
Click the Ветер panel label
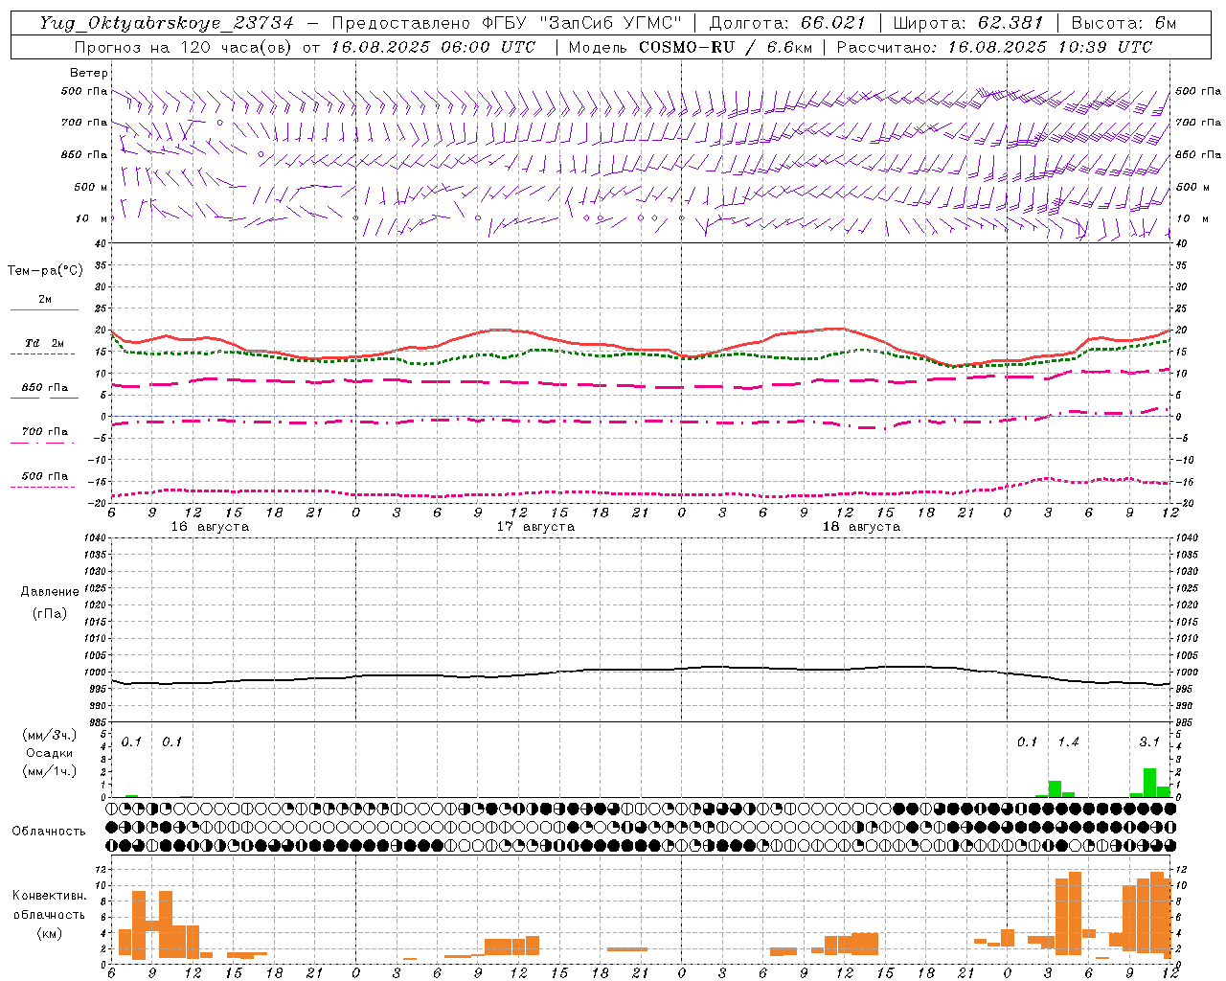tap(88, 73)
